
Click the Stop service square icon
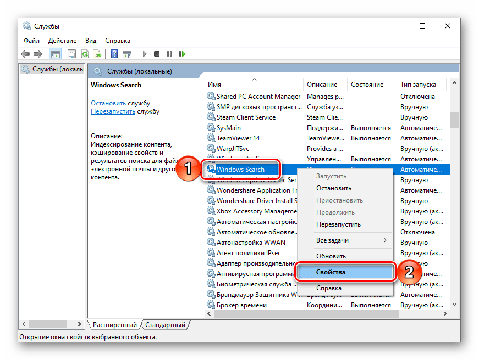pyautogui.click(x=156, y=54)
